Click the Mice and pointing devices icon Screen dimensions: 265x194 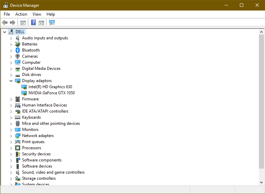click(18, 123)
